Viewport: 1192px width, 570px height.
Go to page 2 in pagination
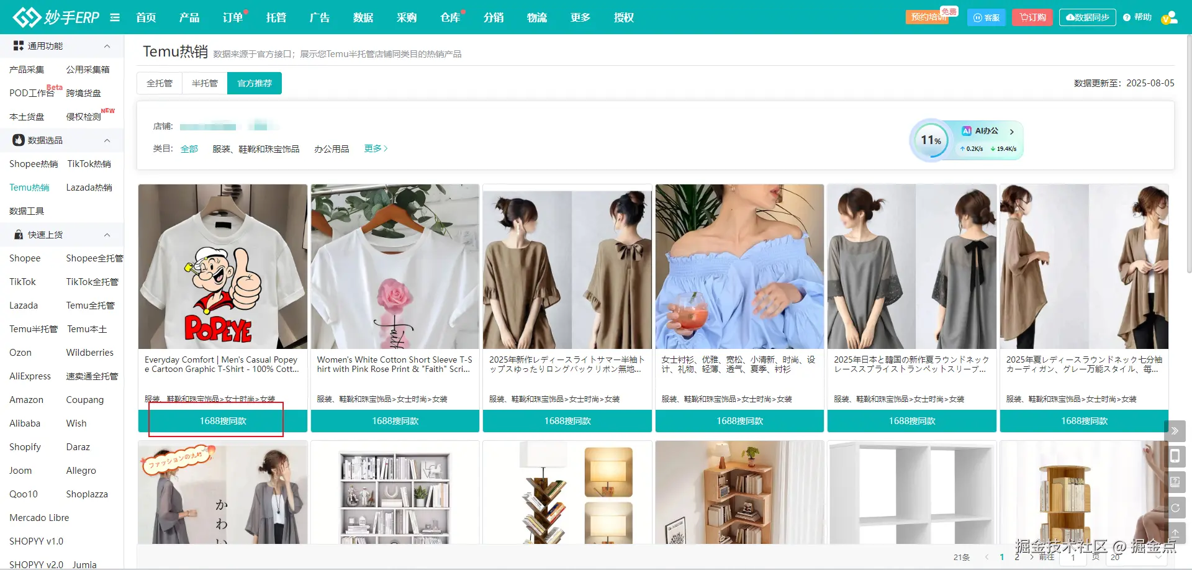coord(1017,557)
